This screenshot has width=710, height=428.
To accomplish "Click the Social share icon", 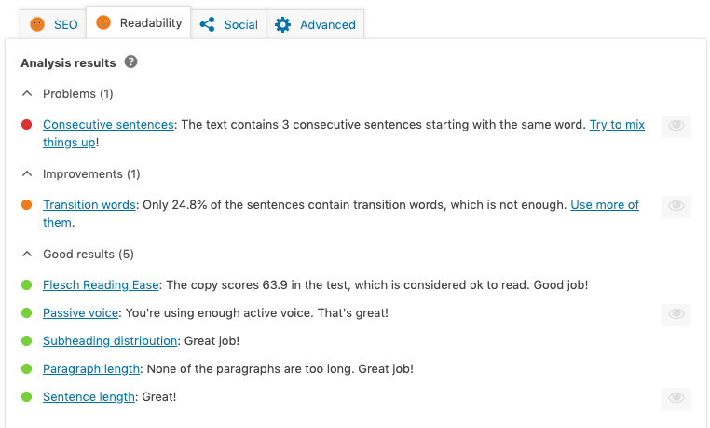I will pyautogui.click(x=207, y=24).
